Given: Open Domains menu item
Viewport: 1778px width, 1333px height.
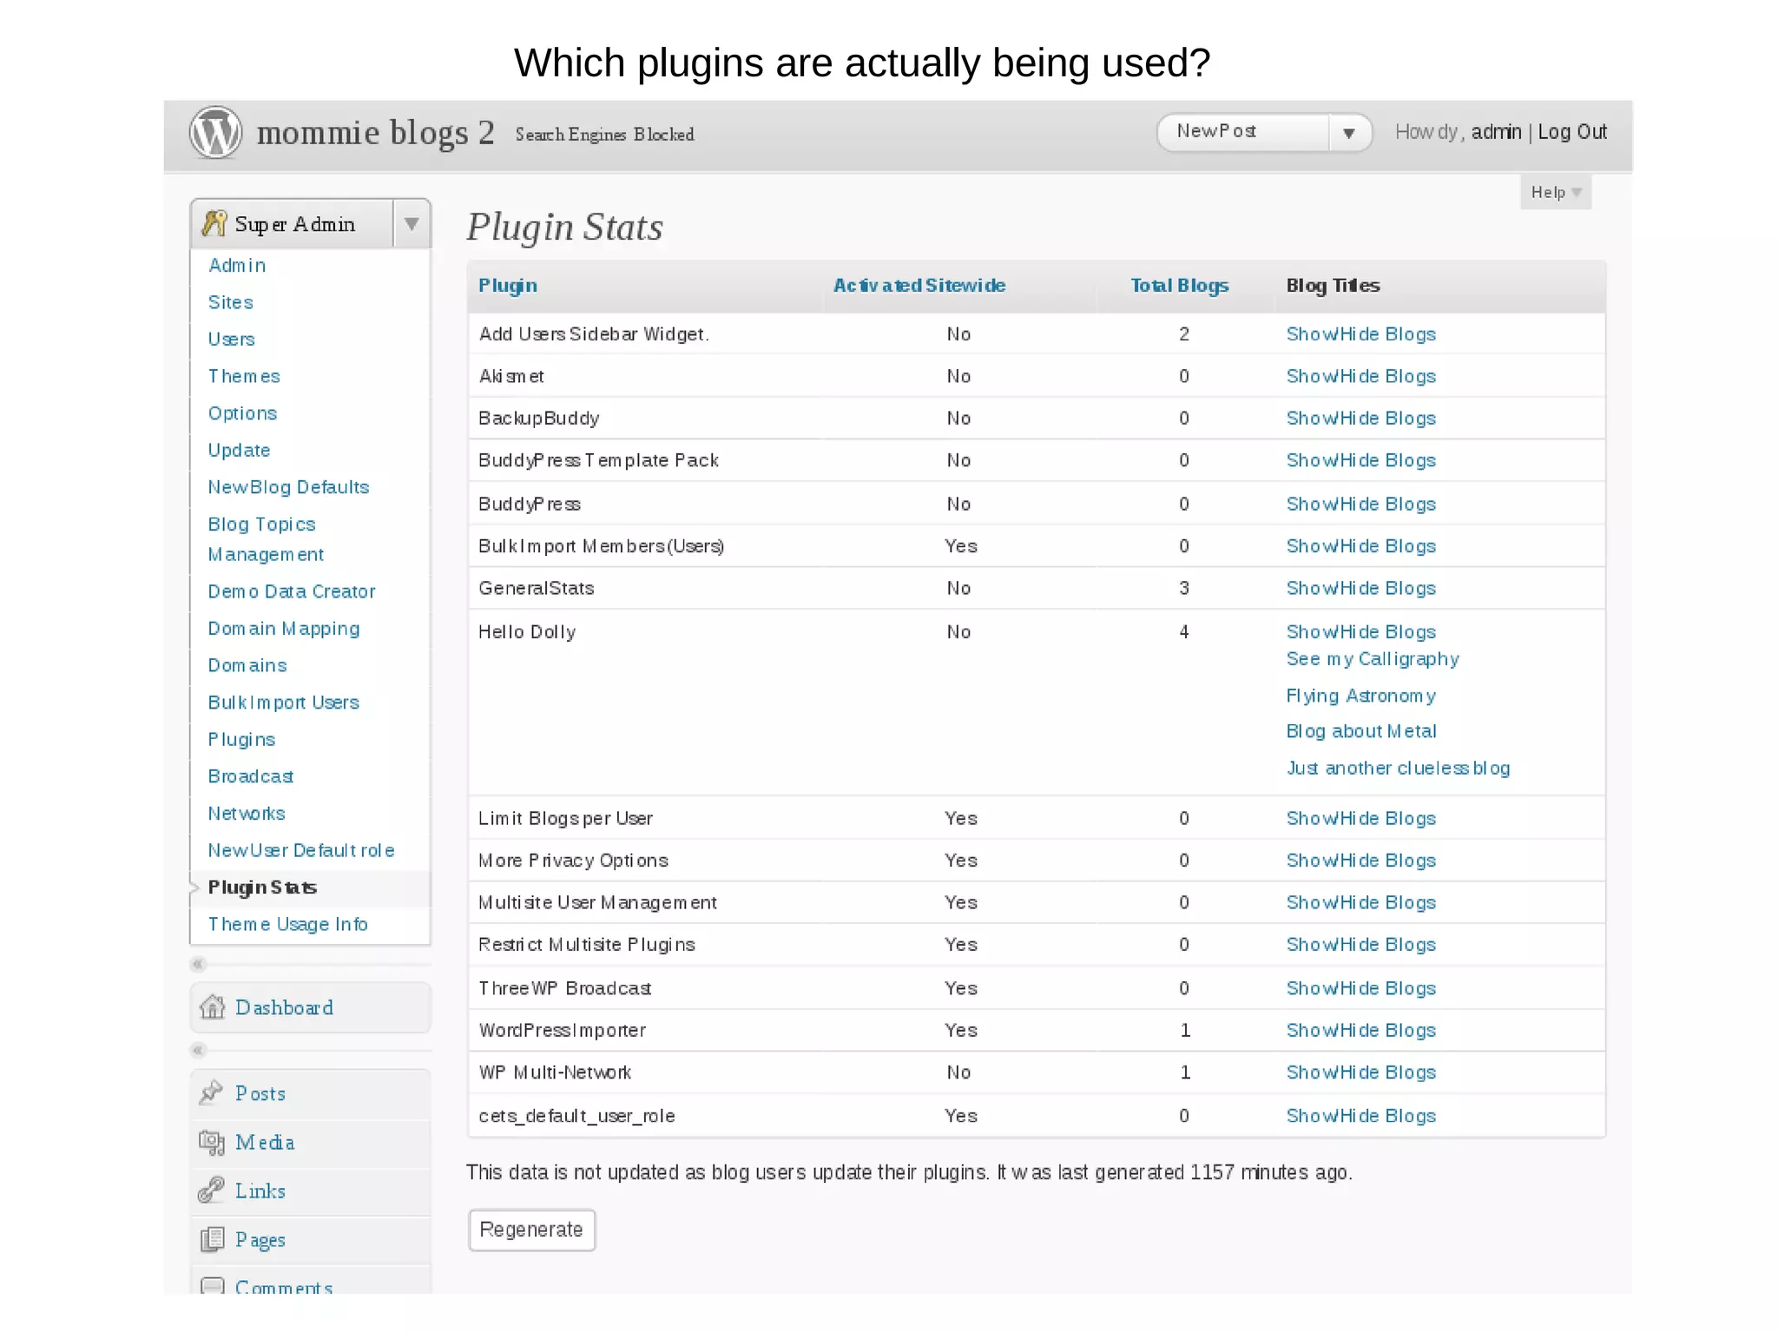Looking at the screenshot, I should click(x=247, y=665).
